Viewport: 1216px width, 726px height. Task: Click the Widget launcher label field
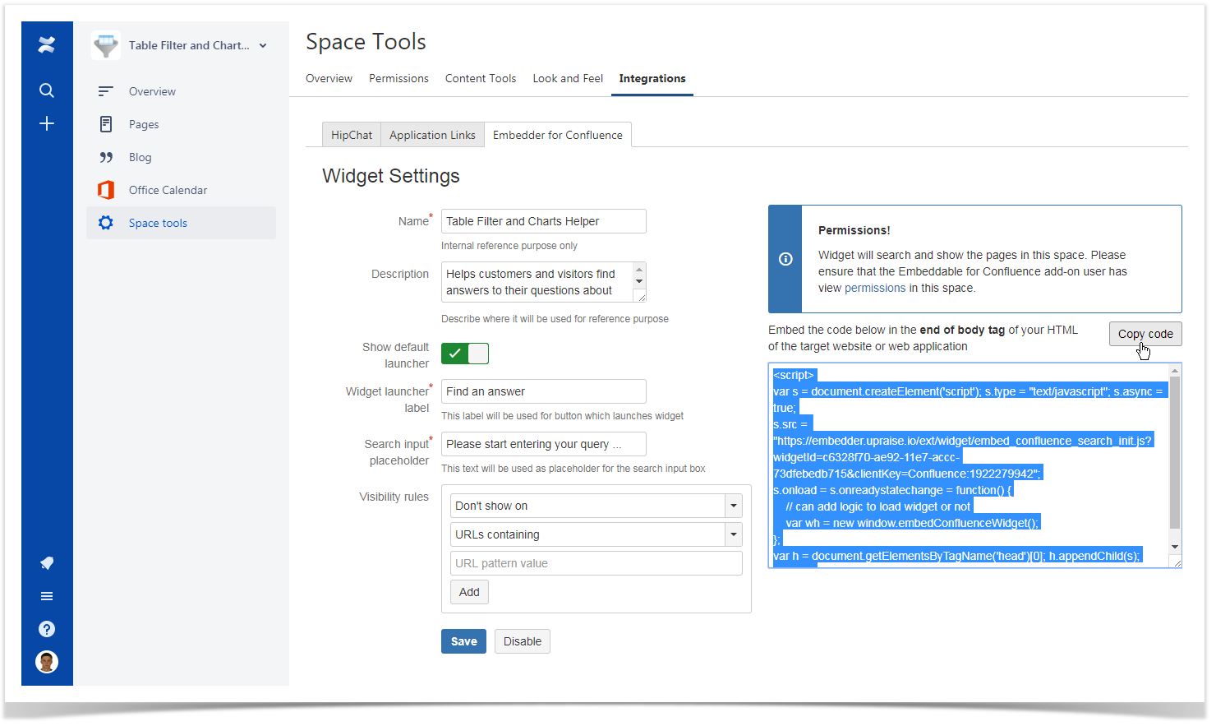coord(544,391)
